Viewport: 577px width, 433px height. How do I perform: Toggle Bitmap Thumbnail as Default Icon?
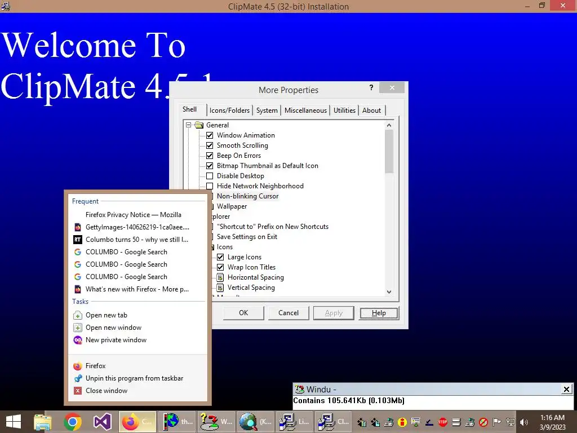pos(210,166)
